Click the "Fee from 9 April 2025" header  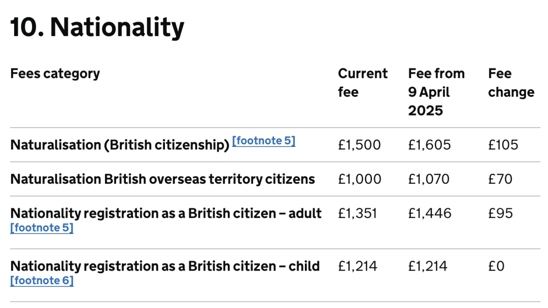click(x=436, y=92)
